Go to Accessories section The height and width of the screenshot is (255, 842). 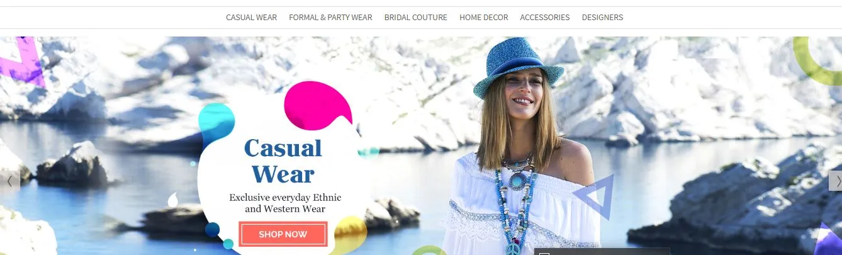click(x=544, y=18)
